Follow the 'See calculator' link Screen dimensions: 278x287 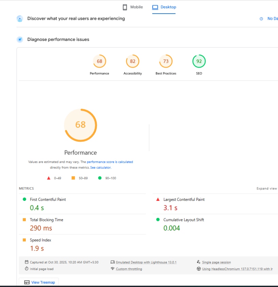point(100,168)
